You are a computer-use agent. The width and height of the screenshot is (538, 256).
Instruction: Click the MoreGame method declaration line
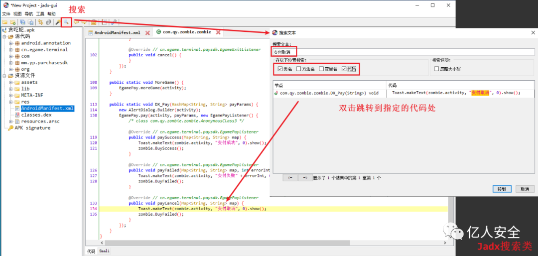[147, 82]
